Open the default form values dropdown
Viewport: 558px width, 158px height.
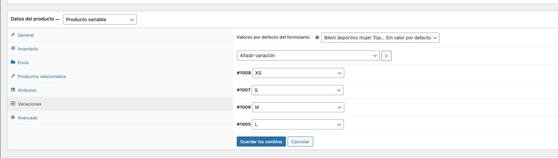(x=380, y=38)
